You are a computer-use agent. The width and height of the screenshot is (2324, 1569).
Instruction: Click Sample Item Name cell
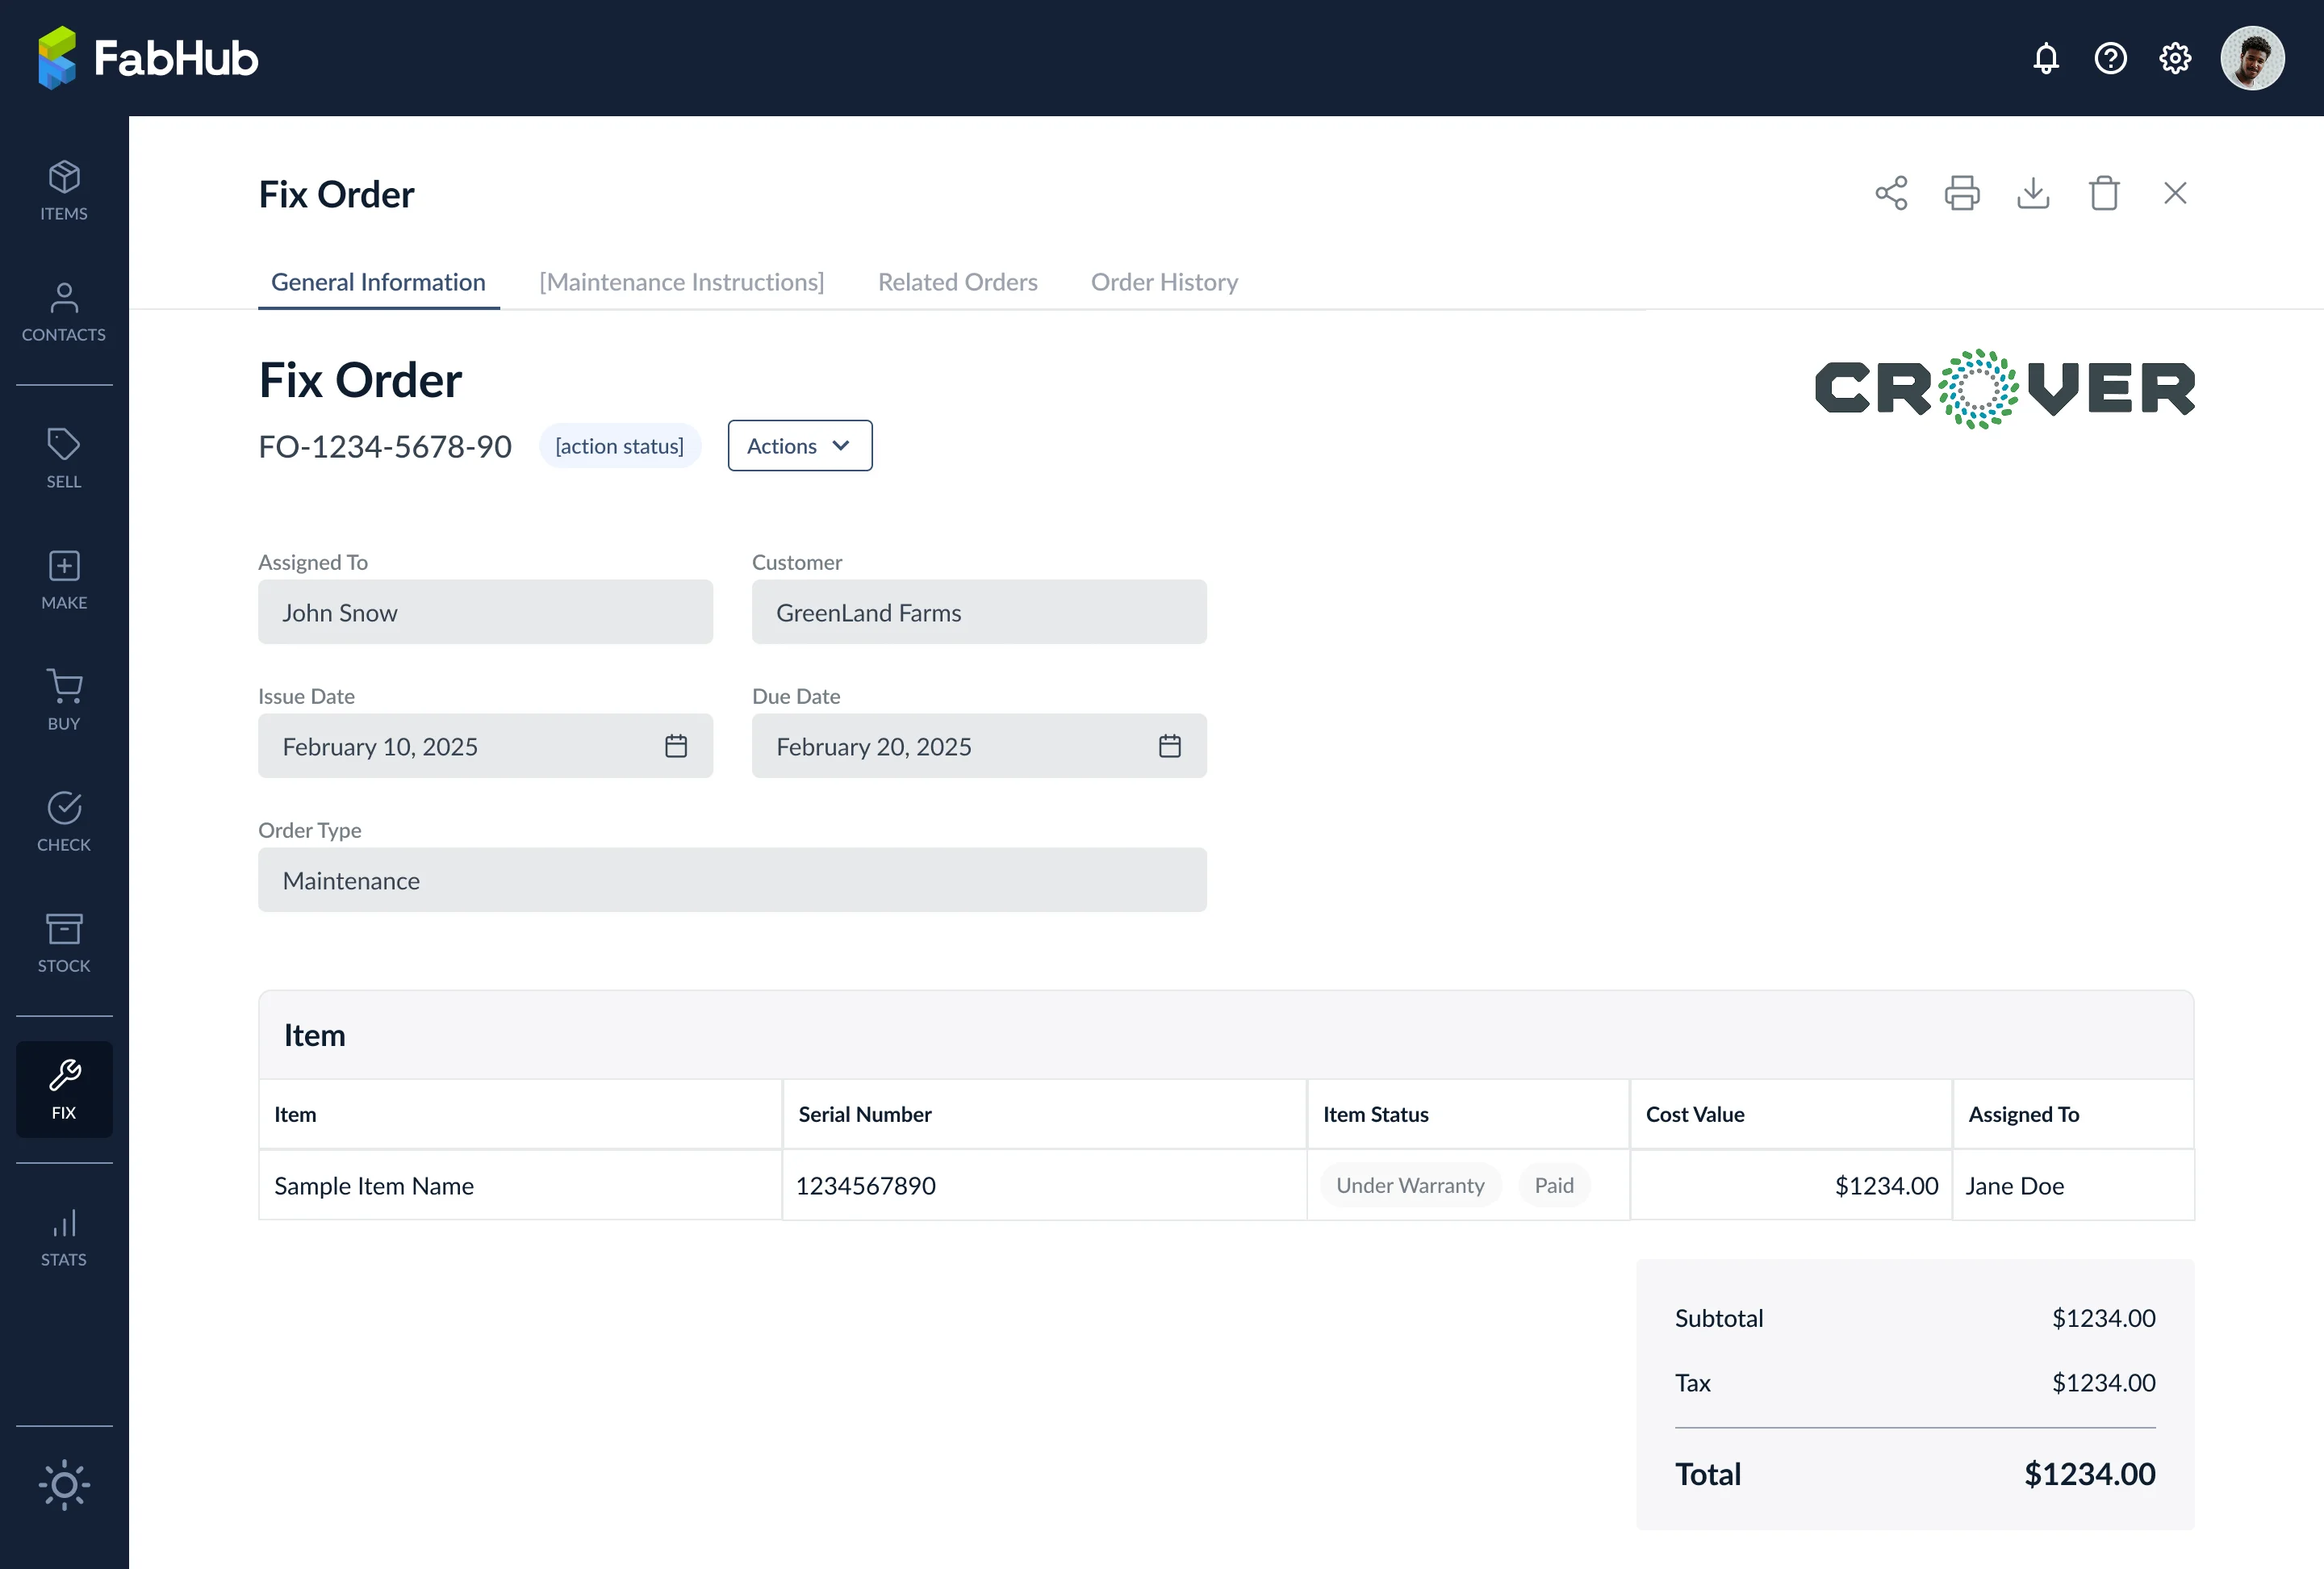click(x=520, y=1185)
